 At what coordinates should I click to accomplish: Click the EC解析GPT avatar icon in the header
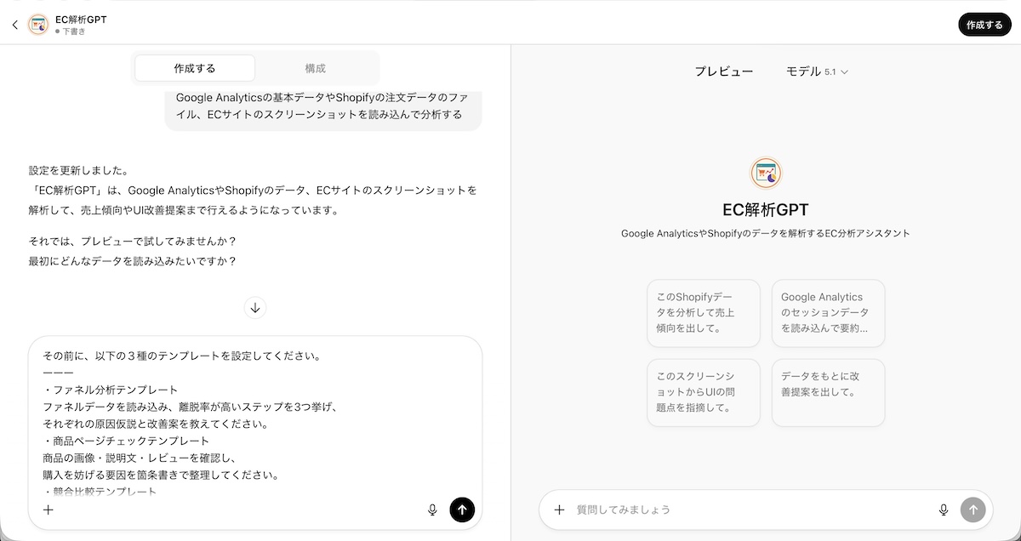pos(37,24)
